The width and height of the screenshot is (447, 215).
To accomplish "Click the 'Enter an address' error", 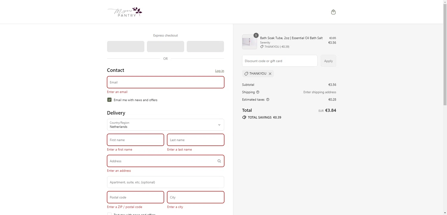I will coord(119,171).
